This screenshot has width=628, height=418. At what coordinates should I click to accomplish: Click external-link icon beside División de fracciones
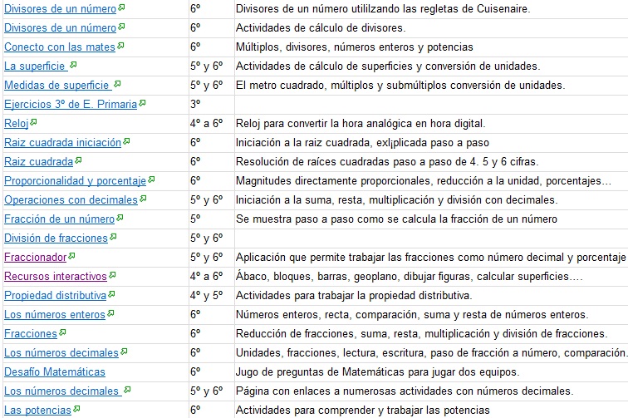(113, 237)
